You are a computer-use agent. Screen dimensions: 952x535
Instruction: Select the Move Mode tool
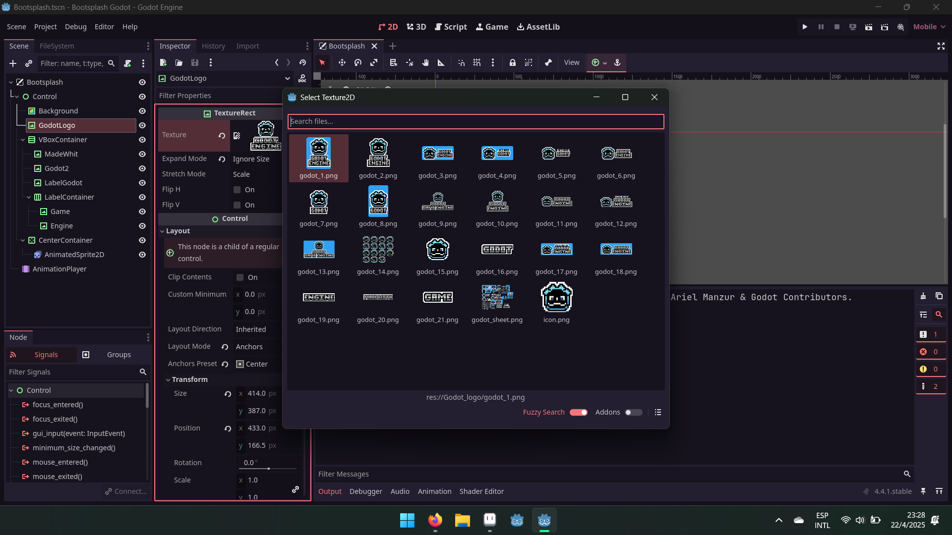coord(342,62)
